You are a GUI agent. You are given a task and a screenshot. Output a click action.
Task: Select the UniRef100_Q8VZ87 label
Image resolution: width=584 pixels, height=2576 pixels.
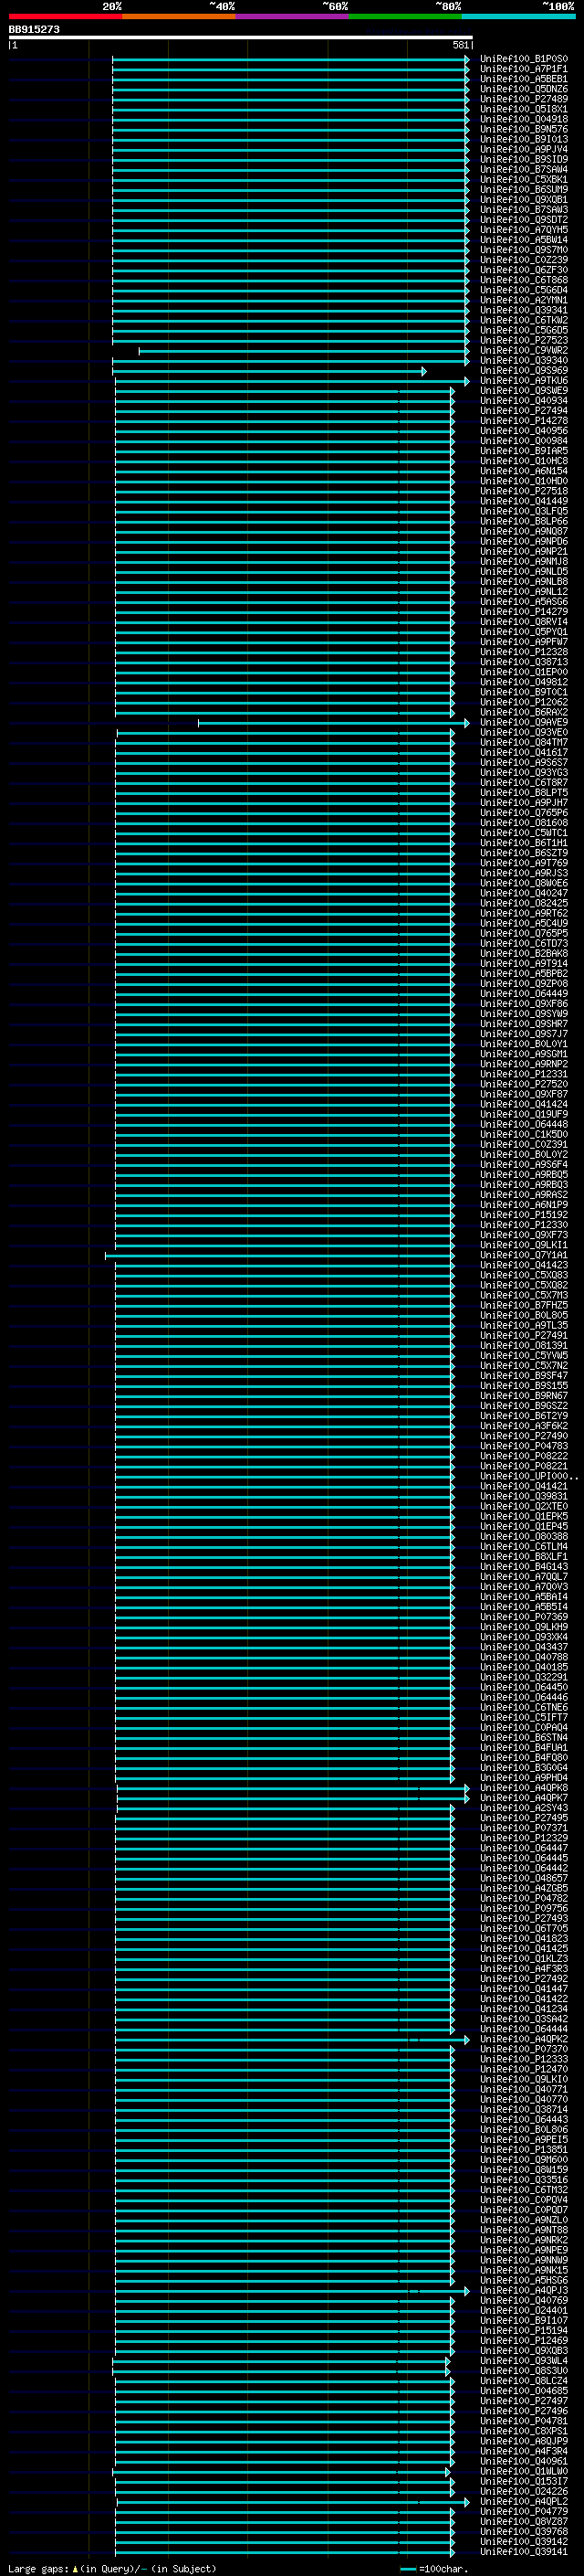524,2521
